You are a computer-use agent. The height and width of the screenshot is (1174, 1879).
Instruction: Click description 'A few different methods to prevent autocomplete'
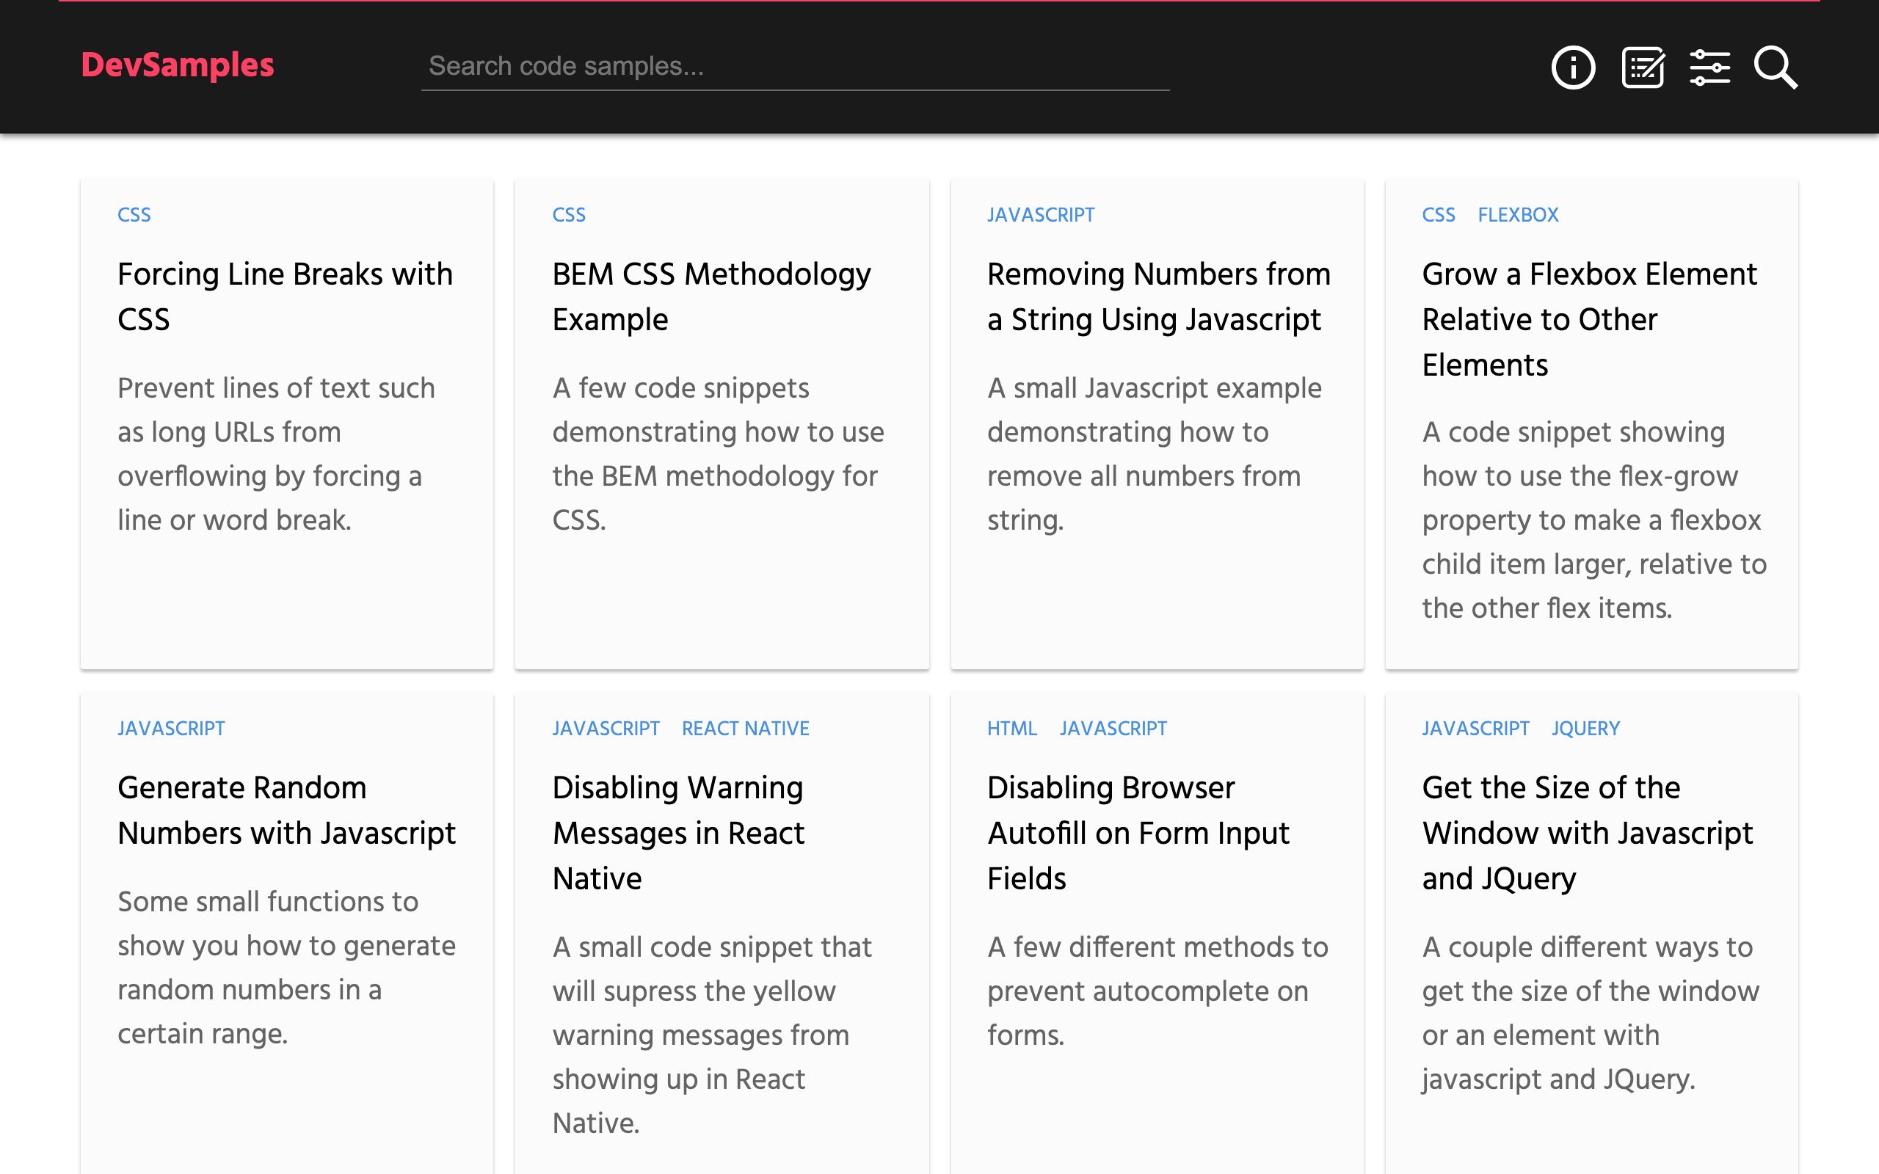[x=1157, y=990]
